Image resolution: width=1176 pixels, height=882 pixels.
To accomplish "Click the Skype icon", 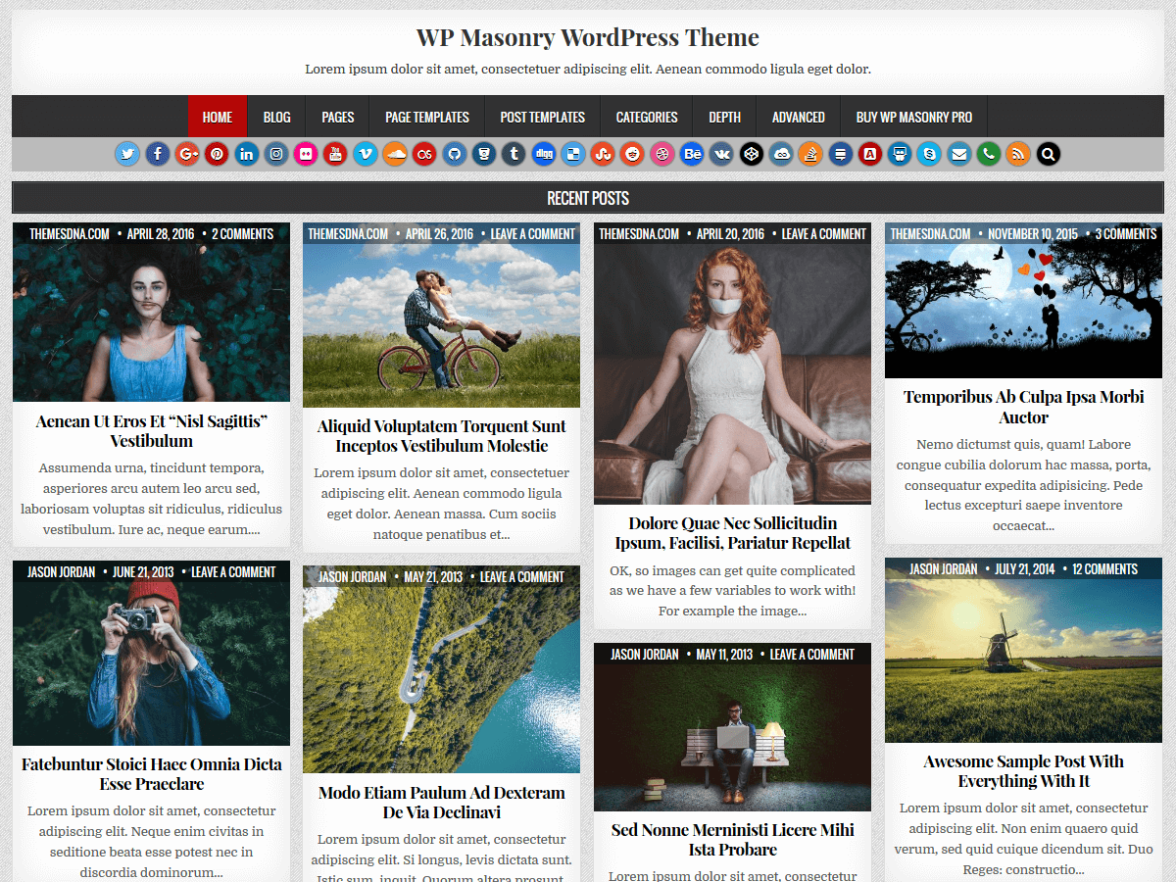I will [929, 154].
